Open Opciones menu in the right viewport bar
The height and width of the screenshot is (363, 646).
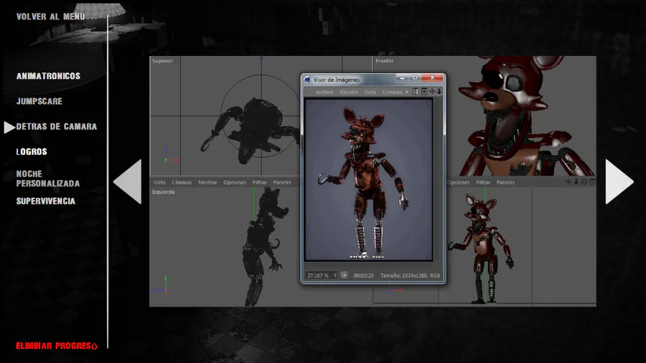click(x=458, y=182)
